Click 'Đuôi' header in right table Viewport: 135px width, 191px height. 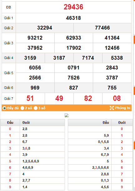click(122, 123)
